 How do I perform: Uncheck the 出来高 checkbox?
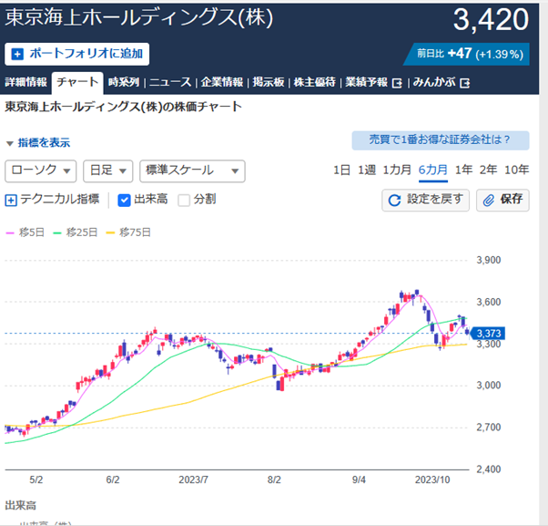coord(124,201)
